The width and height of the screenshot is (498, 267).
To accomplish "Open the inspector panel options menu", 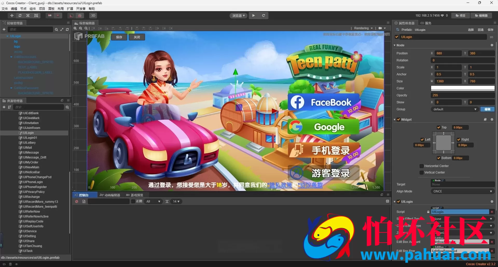I will coord(495,23).
